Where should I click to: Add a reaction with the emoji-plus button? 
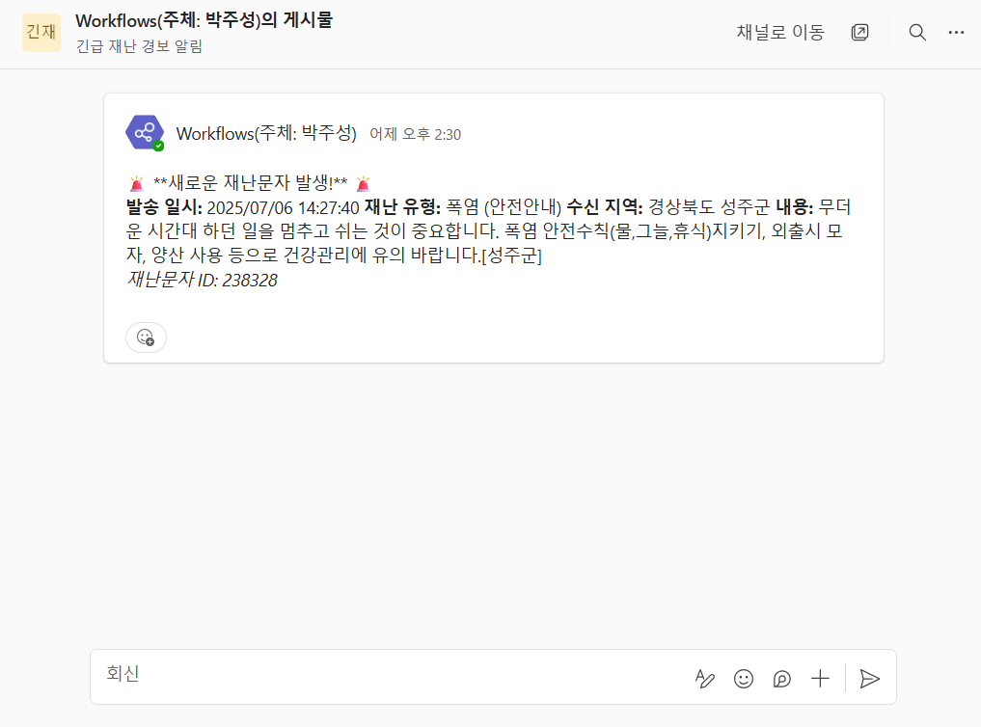click(146, 337)
